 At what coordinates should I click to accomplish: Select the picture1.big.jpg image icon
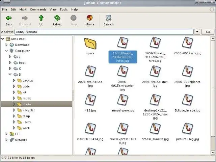click(188, 129)
